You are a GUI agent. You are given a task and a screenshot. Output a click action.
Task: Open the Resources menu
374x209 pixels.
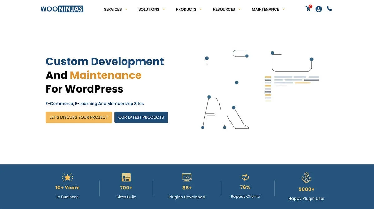coord(224,9)
